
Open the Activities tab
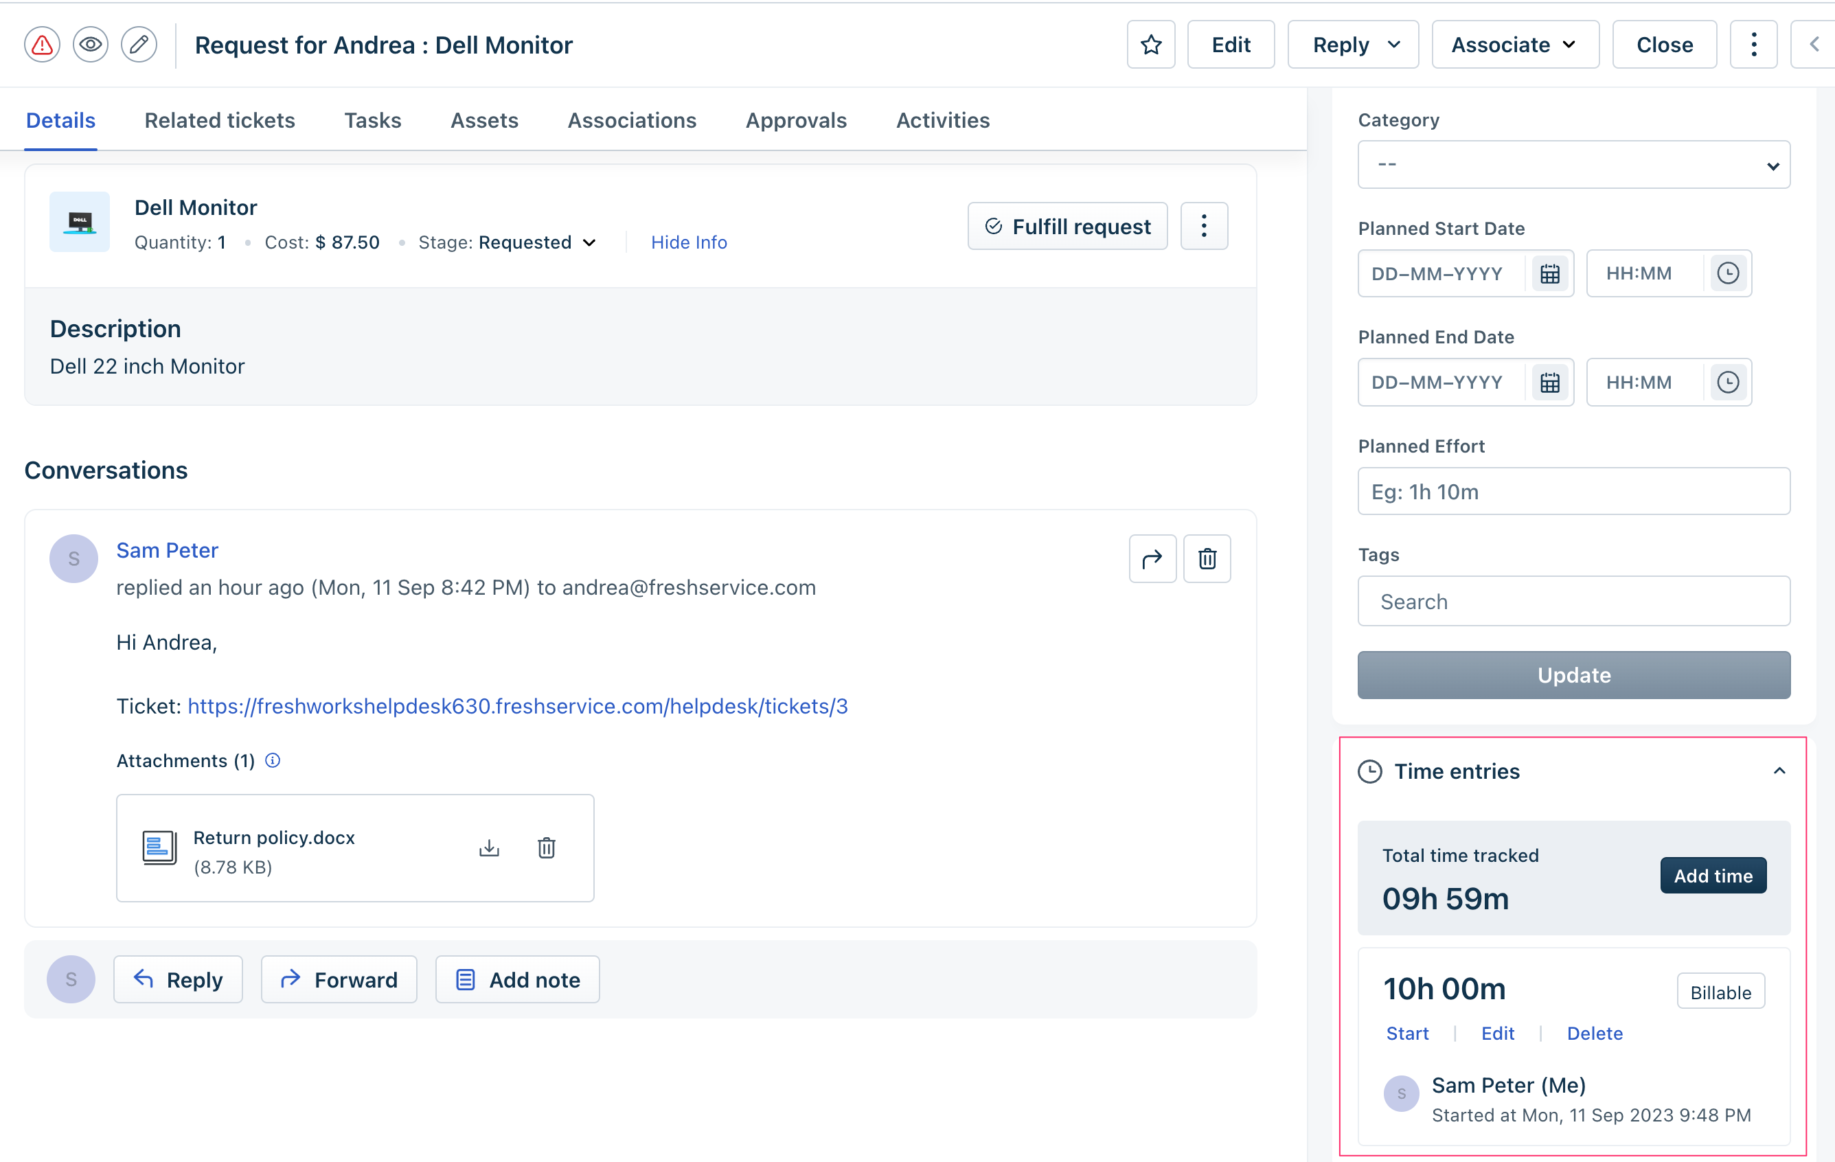point(944,120)
